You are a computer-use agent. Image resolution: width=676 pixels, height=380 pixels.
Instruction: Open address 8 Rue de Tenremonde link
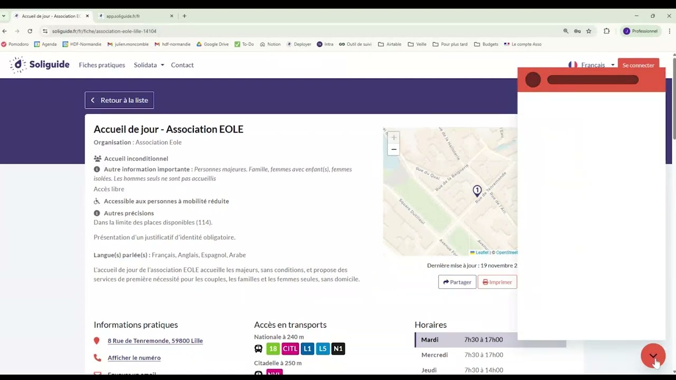pyautogui.click(x=155, y=341)
